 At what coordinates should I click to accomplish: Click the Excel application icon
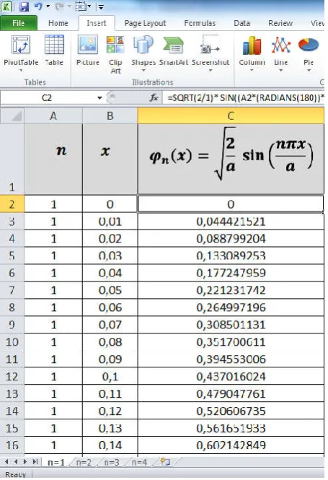(6, 6)
